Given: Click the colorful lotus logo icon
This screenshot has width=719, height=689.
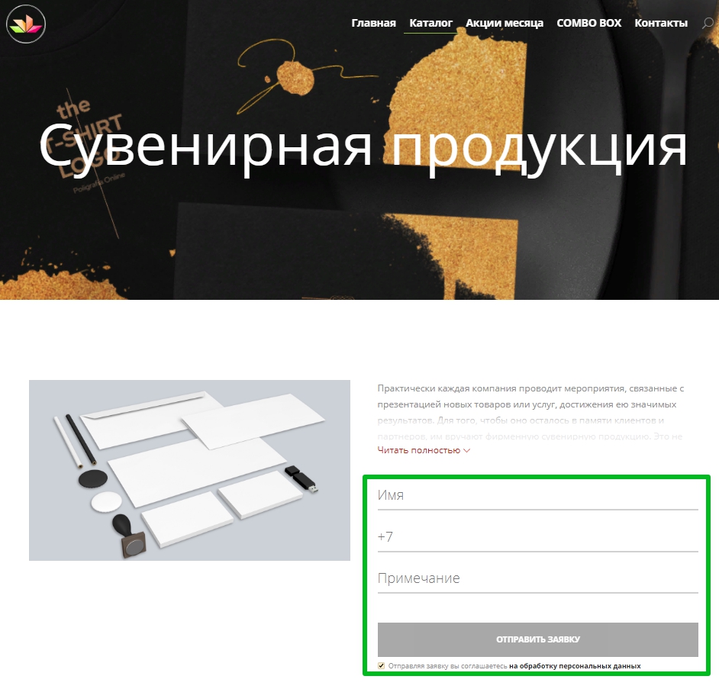Looking at the screenshot, I should (26, 24).
